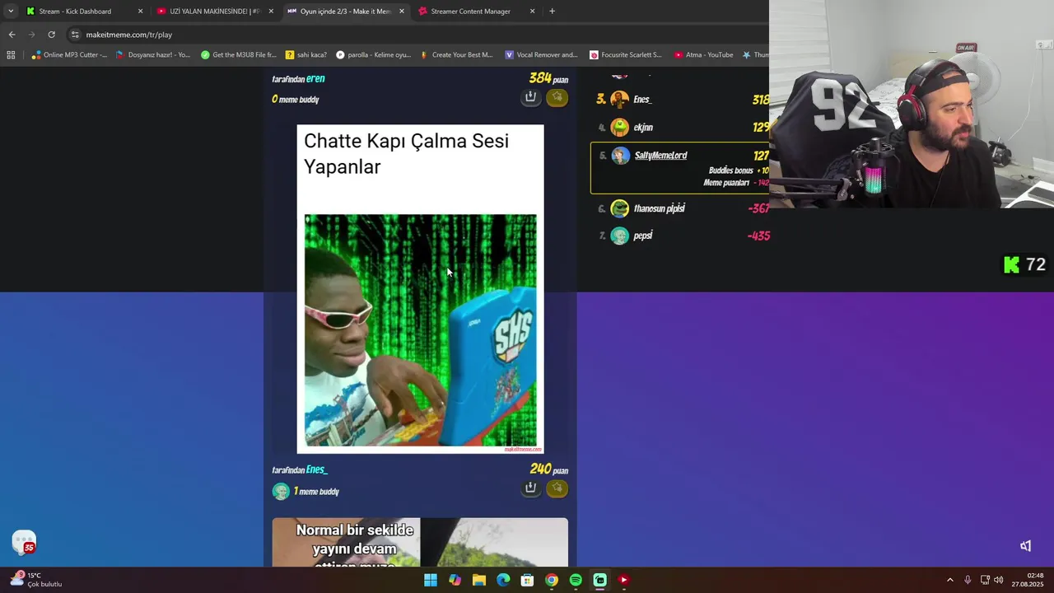Viewport: 1054px width, 593px height.
Task: Click the 384 puan score
Action: point(548,79)
